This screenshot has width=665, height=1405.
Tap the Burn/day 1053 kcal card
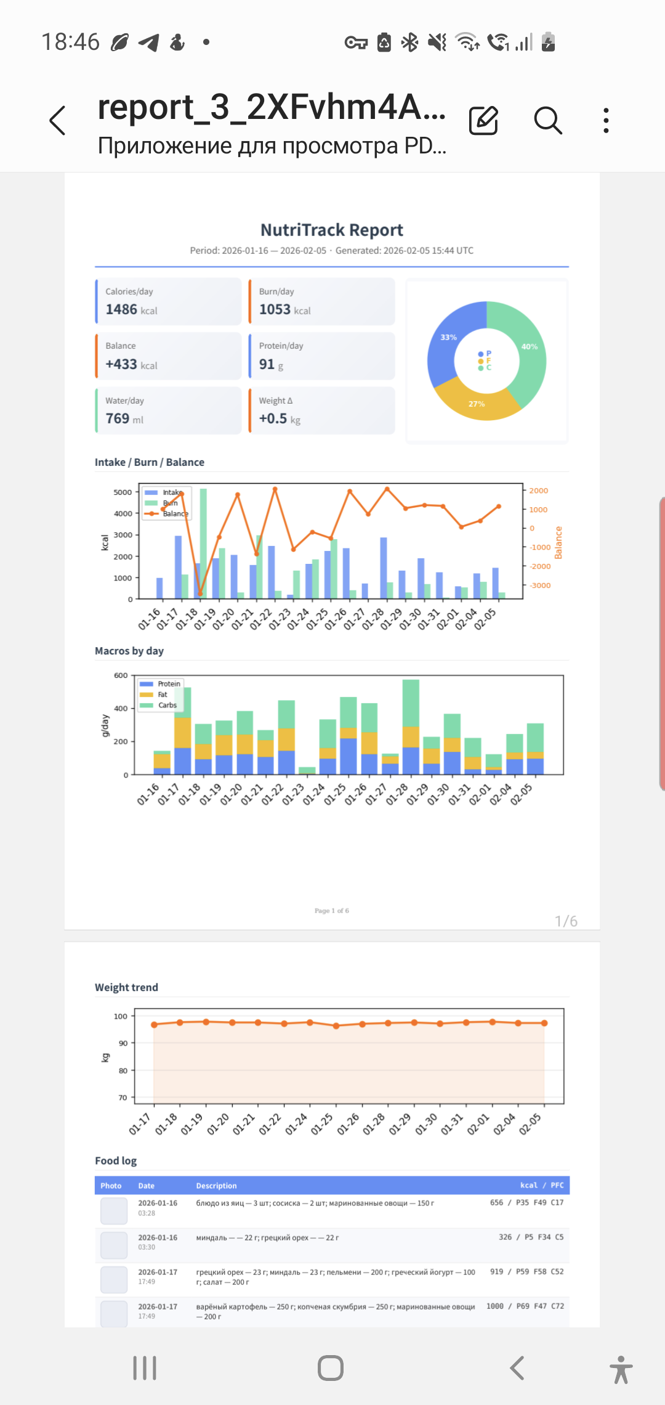click(x=321, y=301)
